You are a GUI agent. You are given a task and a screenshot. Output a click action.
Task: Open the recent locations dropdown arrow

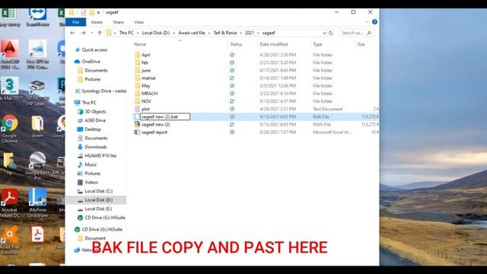[92, 33]
